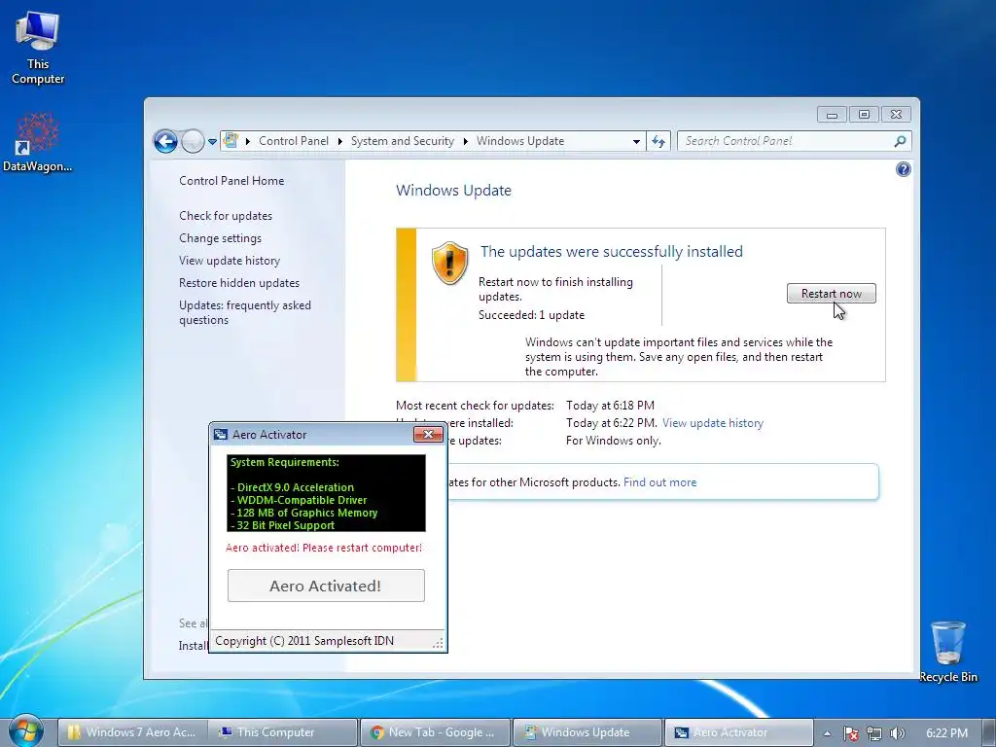Click 'Aero activated! Please restart computer!' text
Screen dimensions: 996x747
[323, 548]
